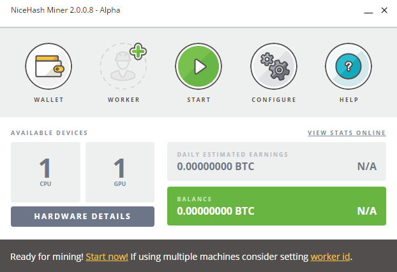Click the N/A value in Balance

tap(367, 211)
